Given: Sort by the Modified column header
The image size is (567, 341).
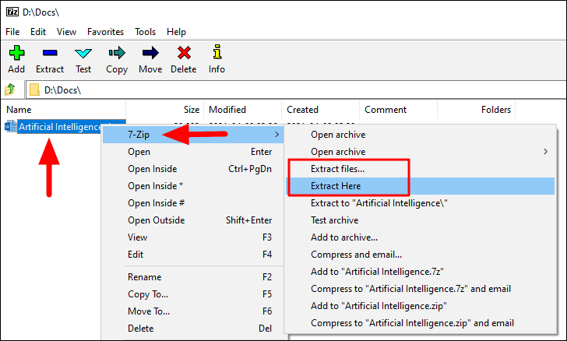Looking at the screenshot, I should (243, 110).
